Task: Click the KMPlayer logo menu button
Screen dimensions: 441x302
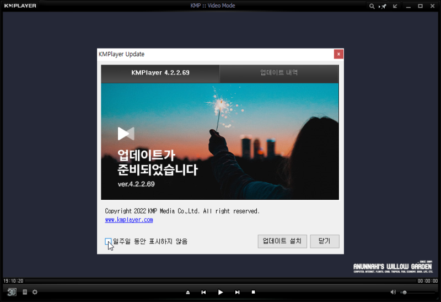Action: pos(20,6)
